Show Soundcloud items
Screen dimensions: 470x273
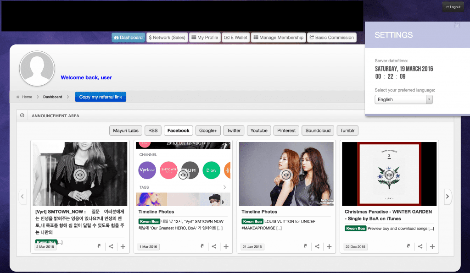318,131
